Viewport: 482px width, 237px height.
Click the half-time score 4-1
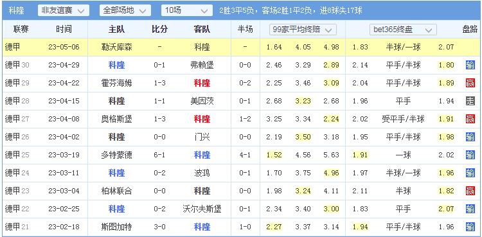pyautogui.click(x=245, y=155)
